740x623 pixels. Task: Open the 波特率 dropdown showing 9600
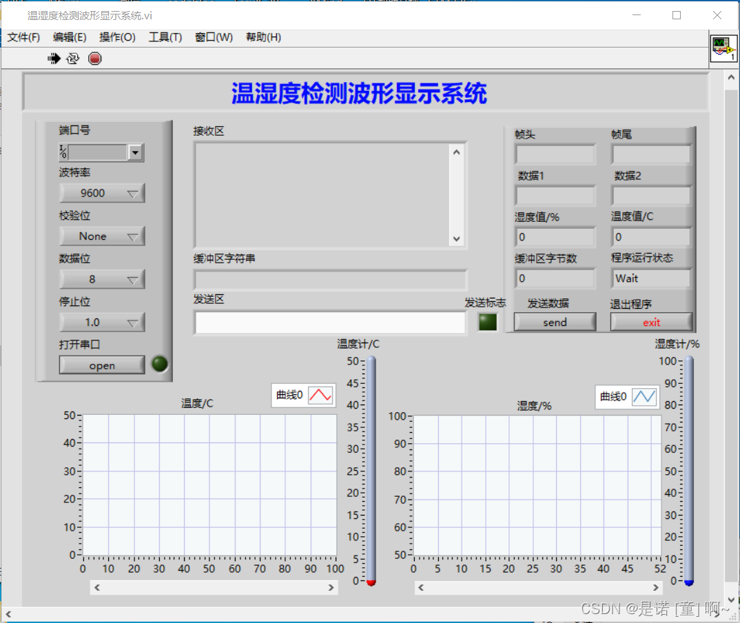pos(101,193)
